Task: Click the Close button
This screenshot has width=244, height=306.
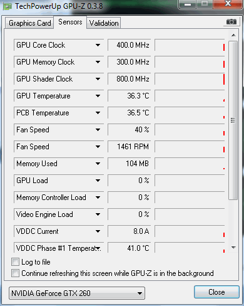Action: [216, 292]
